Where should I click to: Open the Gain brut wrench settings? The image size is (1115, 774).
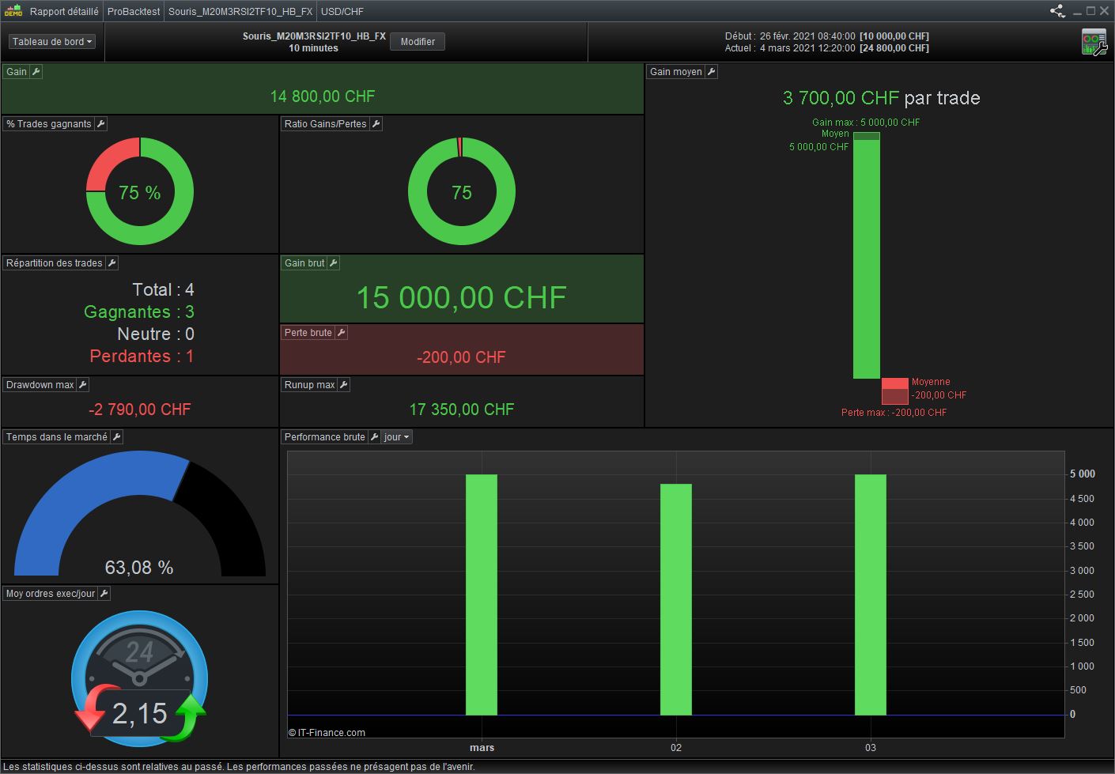click(x=334, y=263)
